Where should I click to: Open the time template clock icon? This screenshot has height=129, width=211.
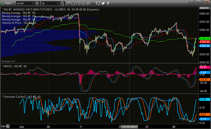(x=62, y=3)
